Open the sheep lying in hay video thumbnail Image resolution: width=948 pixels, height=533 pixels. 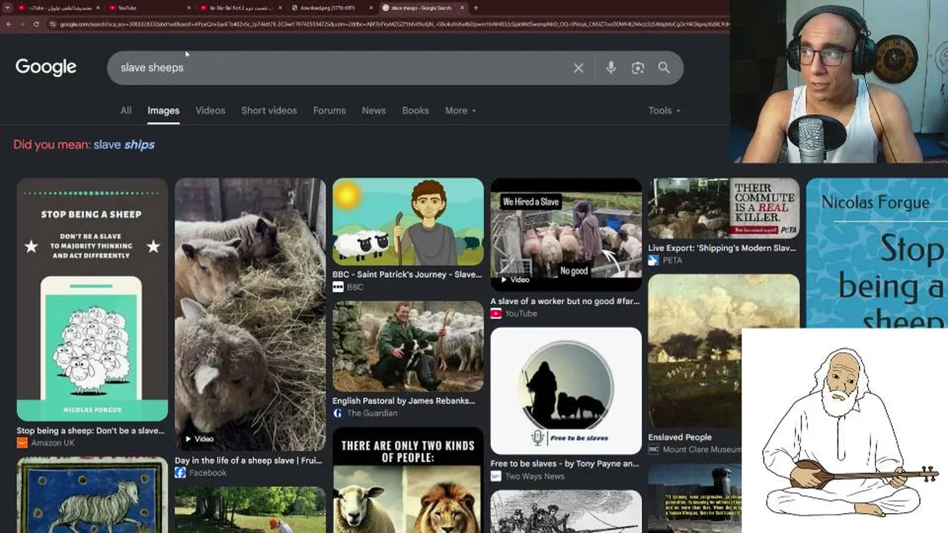pyautogui.click(x=250, y=315)
